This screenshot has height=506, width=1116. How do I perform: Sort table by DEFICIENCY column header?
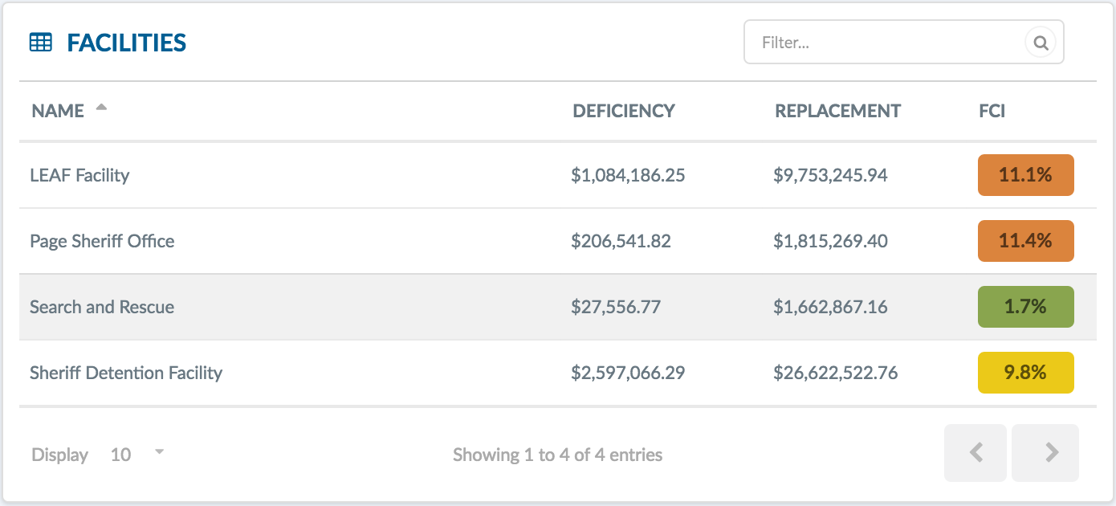click(x=624, y=111)
